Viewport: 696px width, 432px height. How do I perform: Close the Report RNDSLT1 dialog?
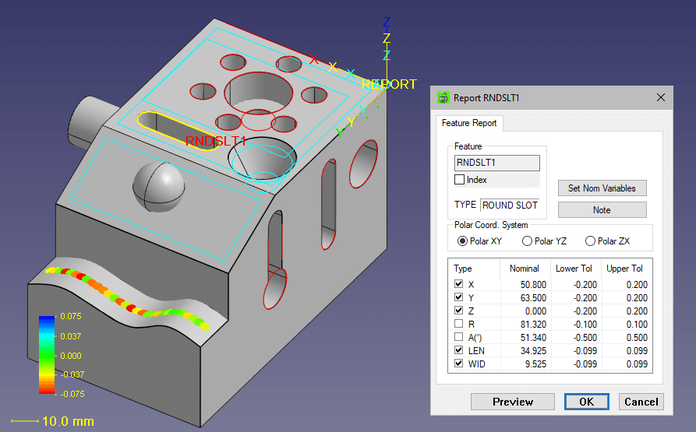click(x=660, y=98)
